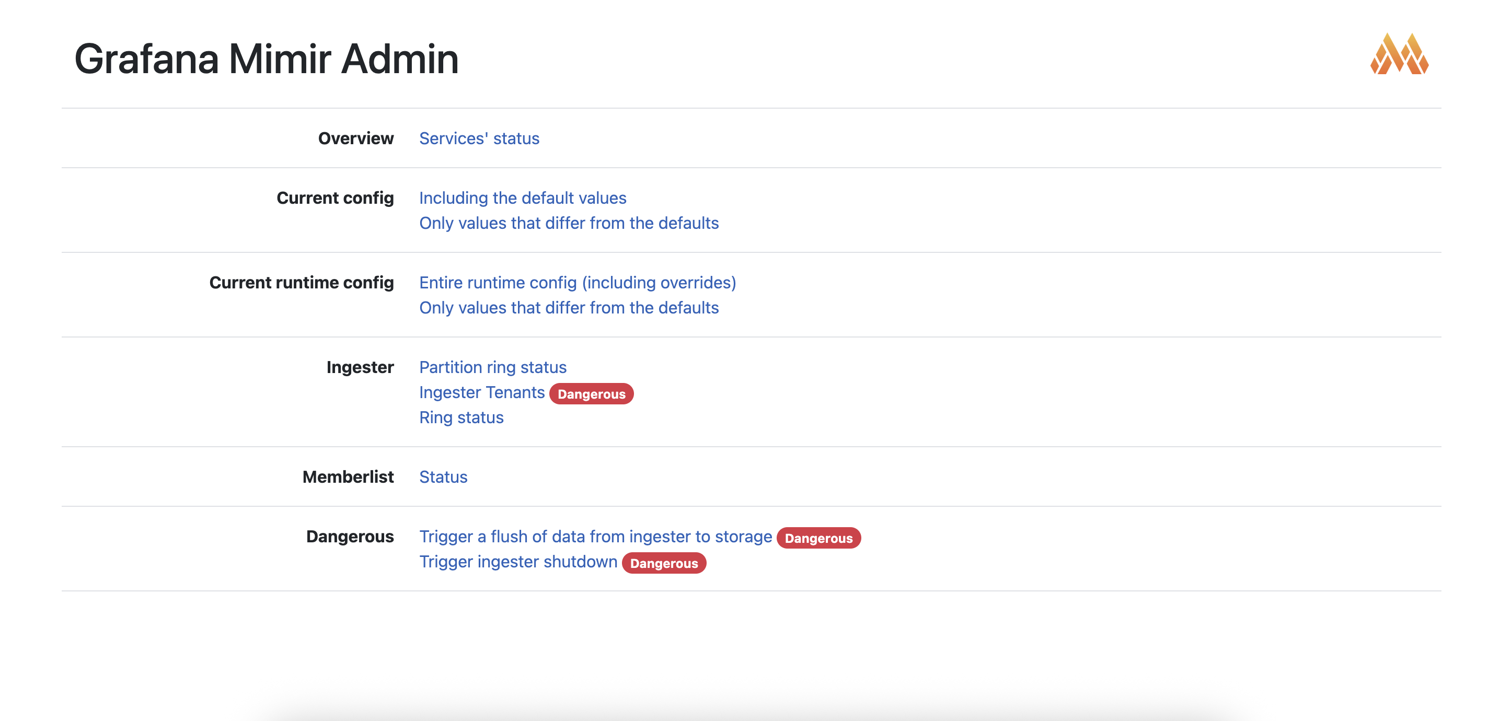Open Ingester Ring status link
The image size is (1500, 721).
460,417
